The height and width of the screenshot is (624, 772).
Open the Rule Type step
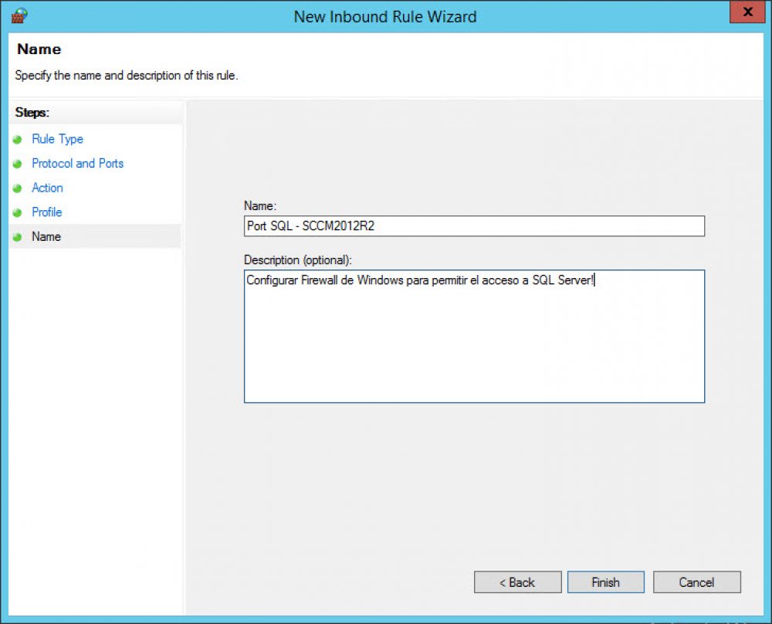(58, 139)
